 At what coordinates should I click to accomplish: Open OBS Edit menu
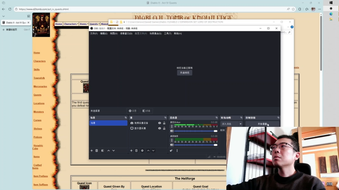click(103, 34)
